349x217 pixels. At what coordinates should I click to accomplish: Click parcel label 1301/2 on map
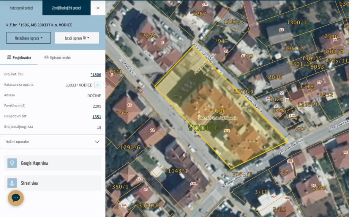coord(293,49)
